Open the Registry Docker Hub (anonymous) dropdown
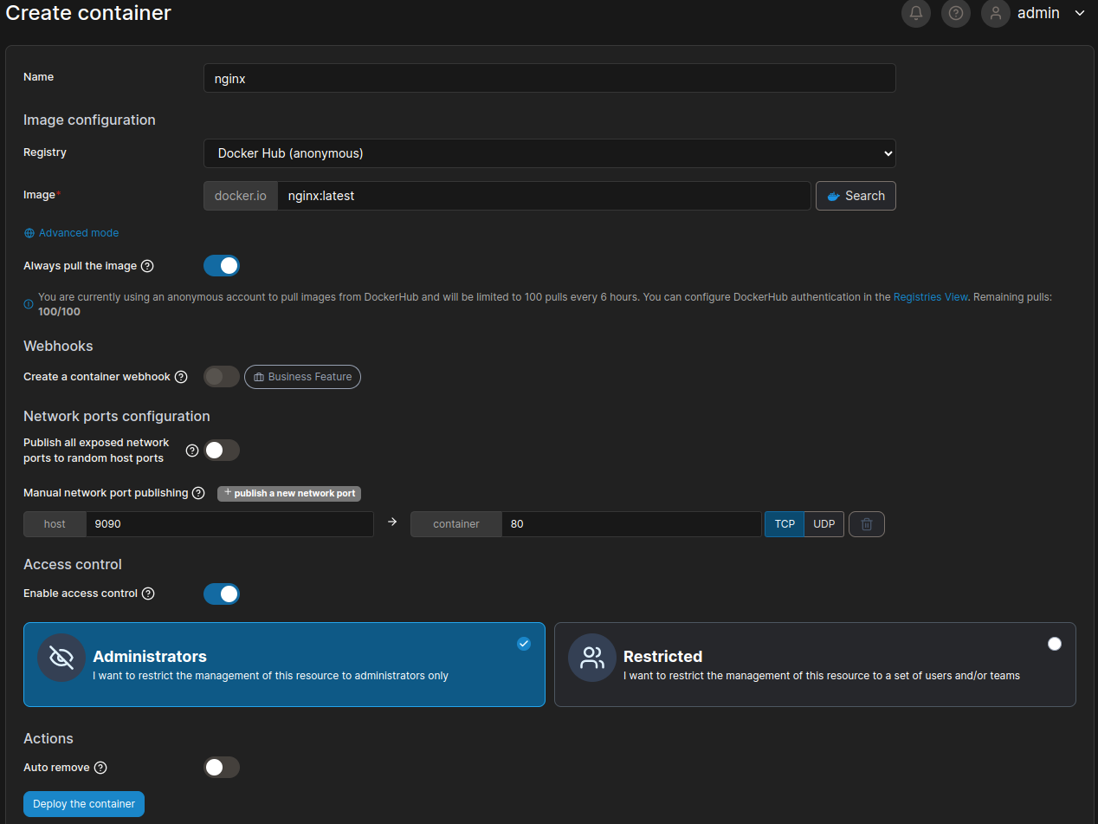 click(550, 153)
